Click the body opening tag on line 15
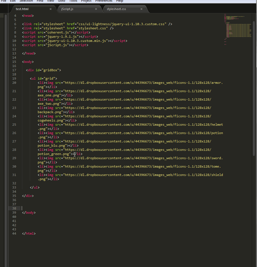This screenshot has width=257, height=267. coord(28,61)
